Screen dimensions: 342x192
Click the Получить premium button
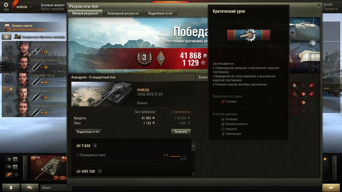click(181, 132)
